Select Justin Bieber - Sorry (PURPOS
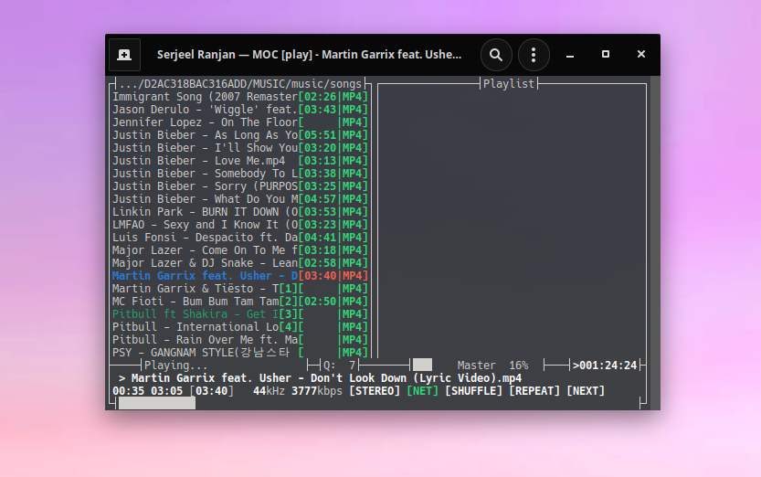The image size is (761, 477). coord(239,186)
